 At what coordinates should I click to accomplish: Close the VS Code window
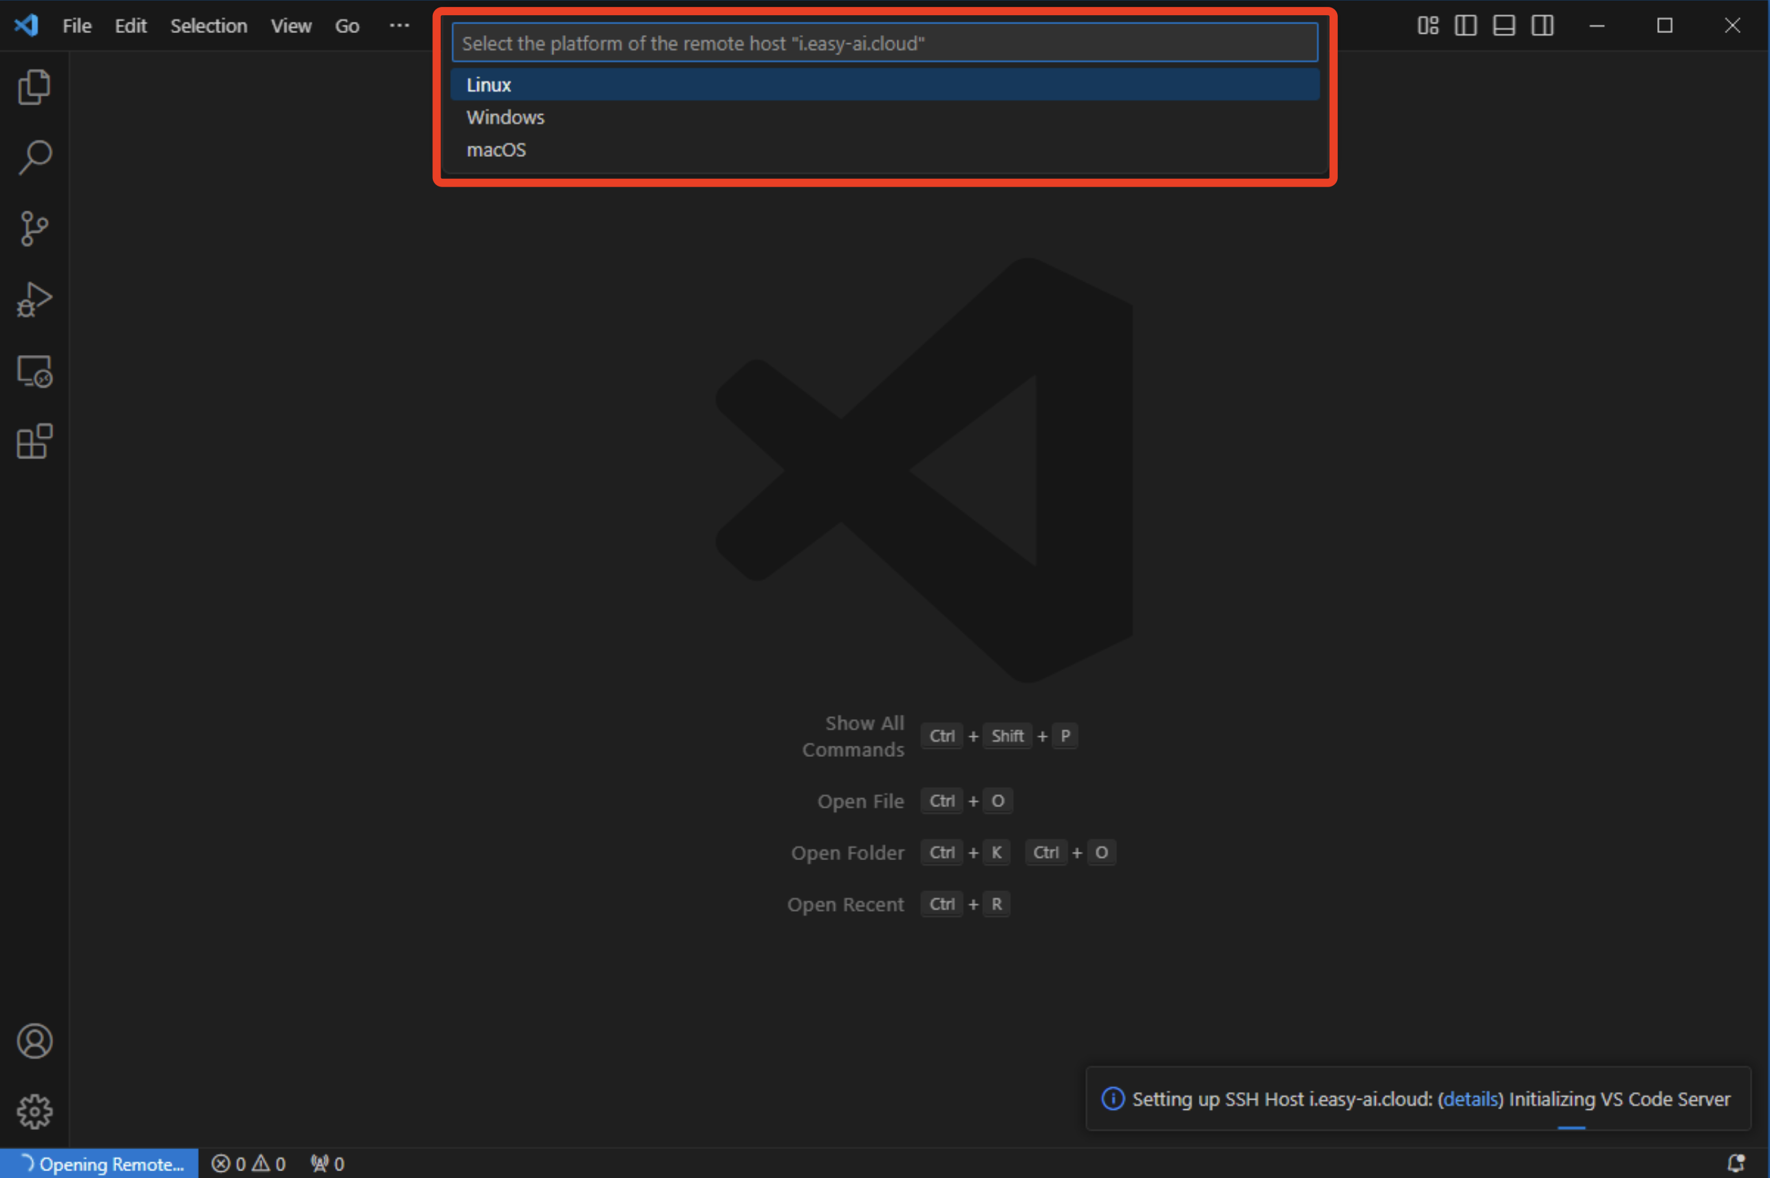(1732, 25)
